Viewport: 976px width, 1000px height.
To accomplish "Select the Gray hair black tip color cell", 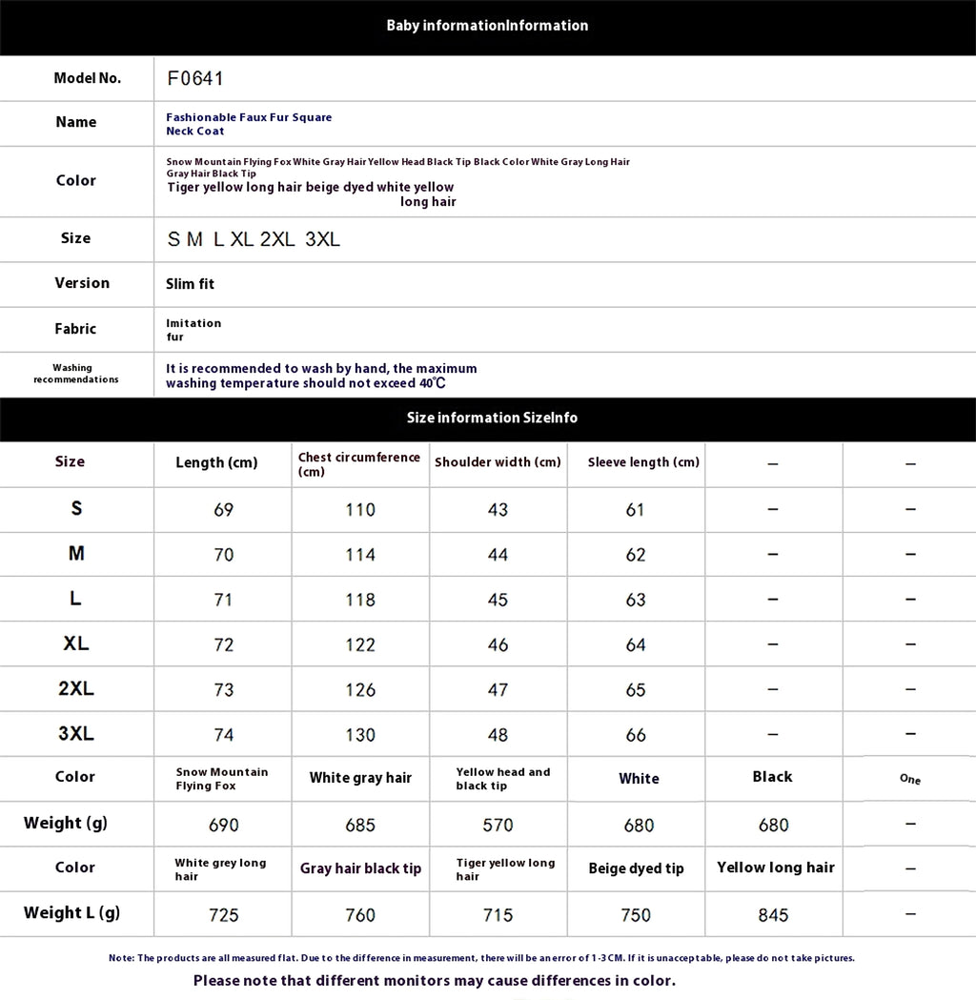I will 361,868.
